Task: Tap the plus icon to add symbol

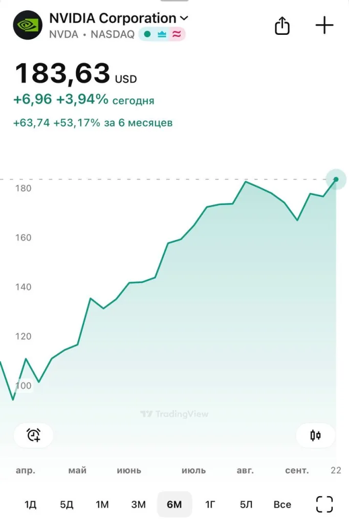Action: (324, 25)
